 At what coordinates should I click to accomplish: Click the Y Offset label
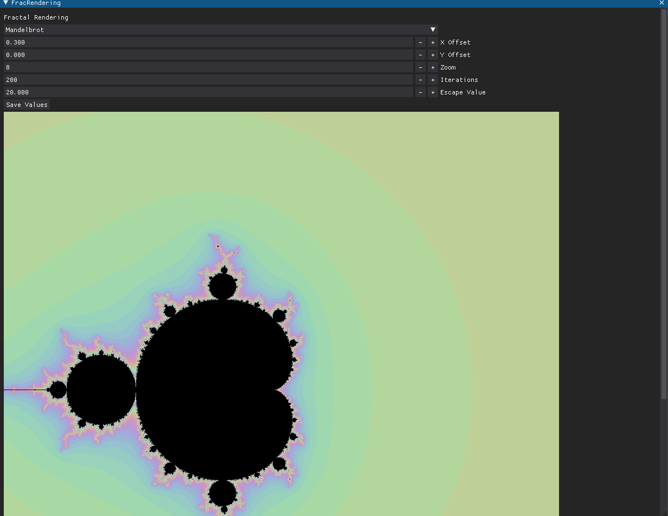tap(455, 55)
